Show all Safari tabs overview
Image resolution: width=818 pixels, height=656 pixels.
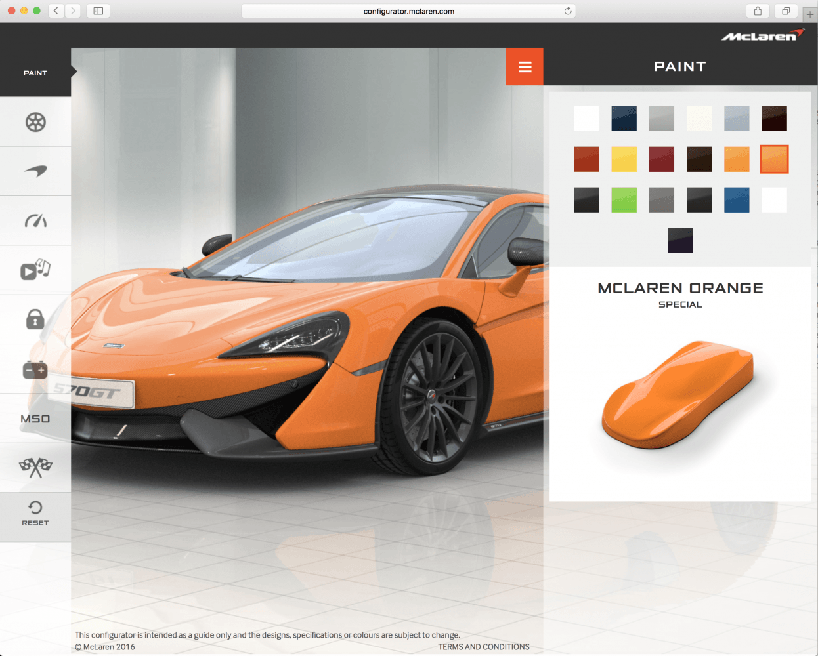(x=786, y=10)
